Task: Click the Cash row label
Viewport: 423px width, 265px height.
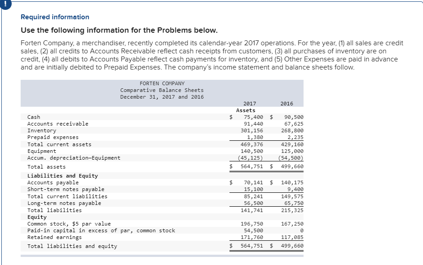Action: [x=33, y=117]
